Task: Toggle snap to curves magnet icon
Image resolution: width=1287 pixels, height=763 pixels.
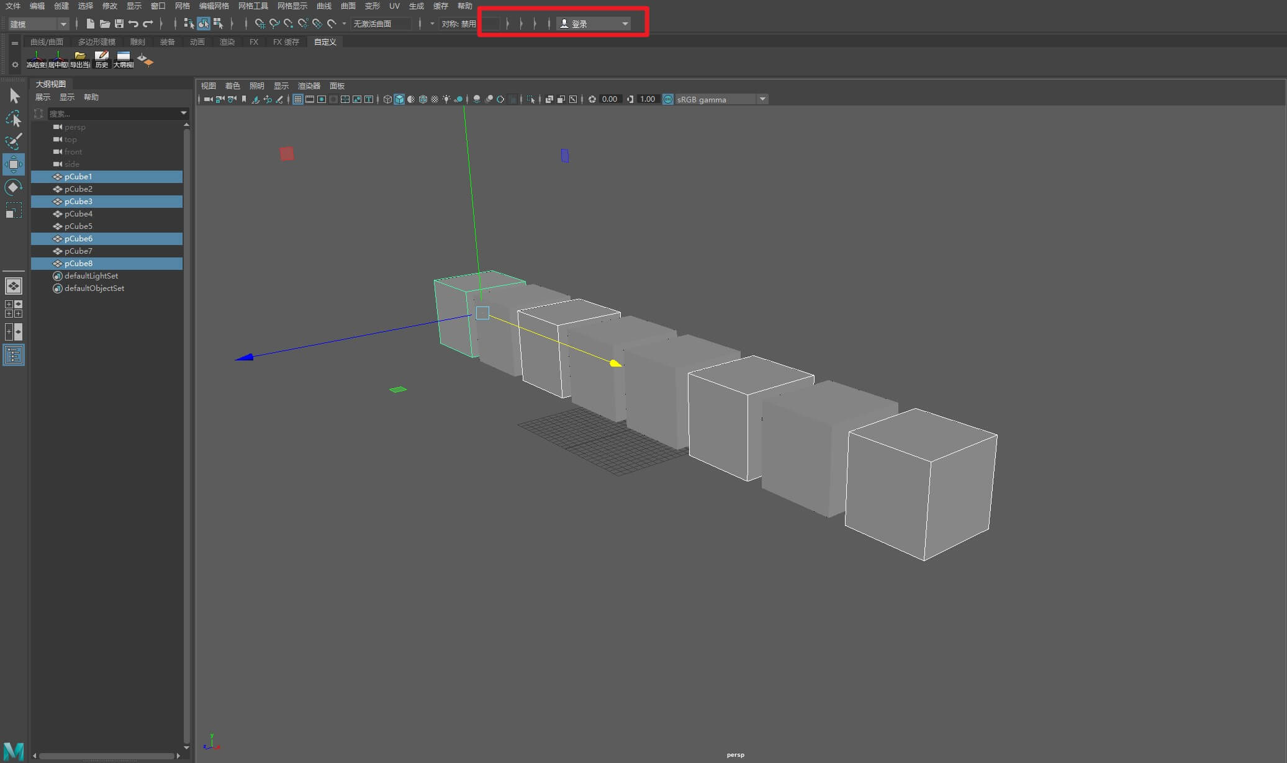Action: 274,24
